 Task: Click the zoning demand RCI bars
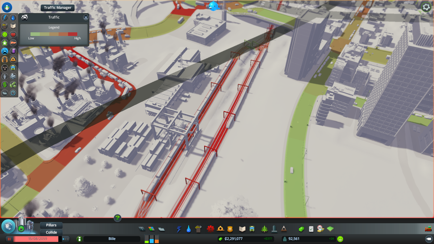click(x=152, y=239)
